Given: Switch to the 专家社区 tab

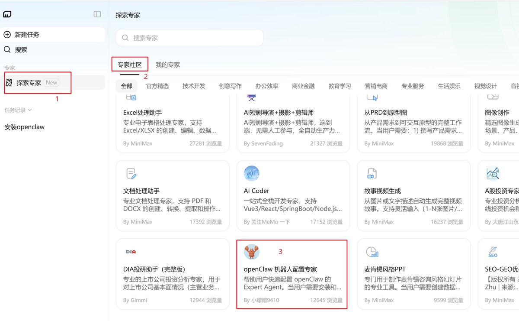Looking at the screenshot, I should coord(130,65).
